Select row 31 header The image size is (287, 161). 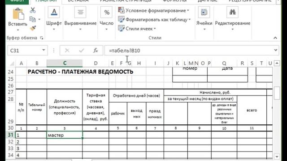pyautogui.click(x=11, y=135)
